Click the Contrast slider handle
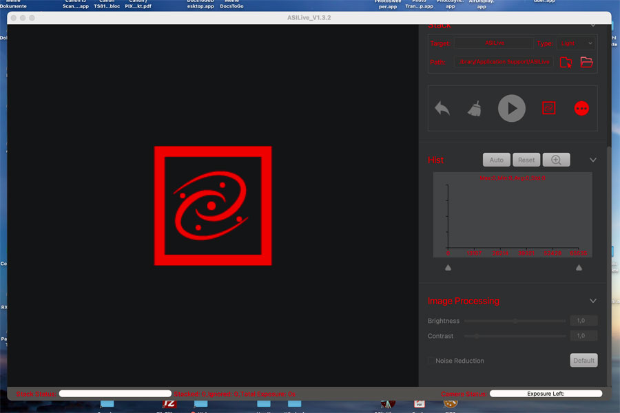The width and height of the screenshot is (620, 413). click(x=477, y=336)
